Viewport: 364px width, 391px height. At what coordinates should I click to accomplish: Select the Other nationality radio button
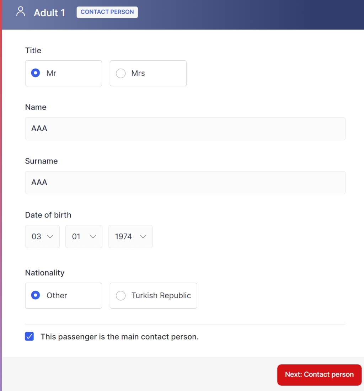pos(36,295)
